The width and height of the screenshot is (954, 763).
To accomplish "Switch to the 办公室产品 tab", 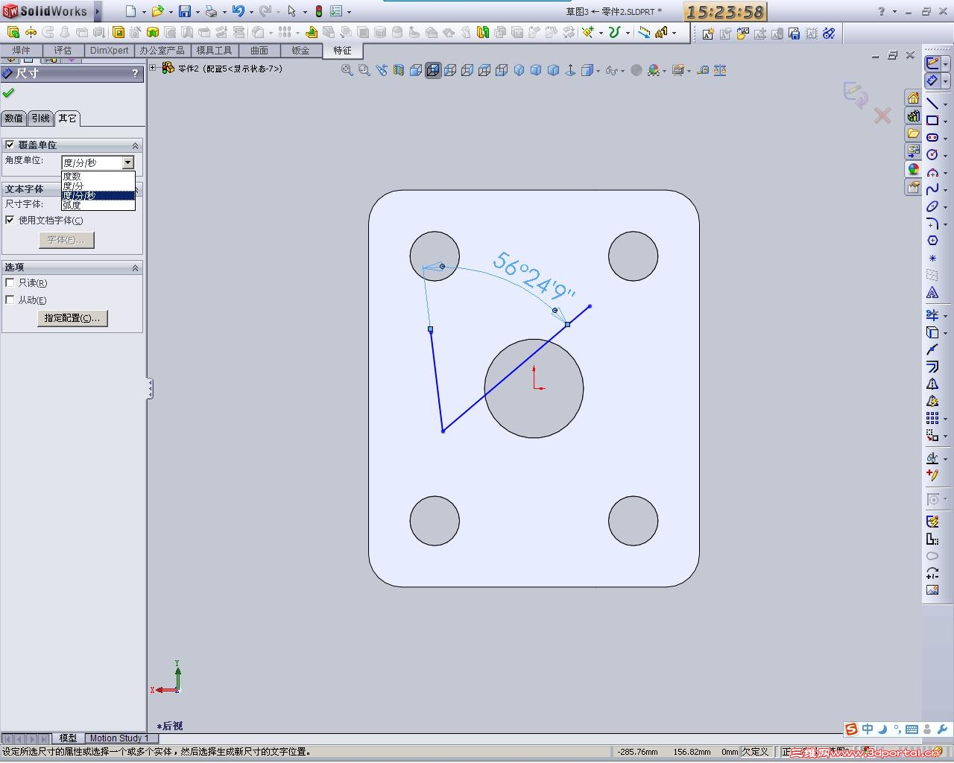I will coord(162,51).
